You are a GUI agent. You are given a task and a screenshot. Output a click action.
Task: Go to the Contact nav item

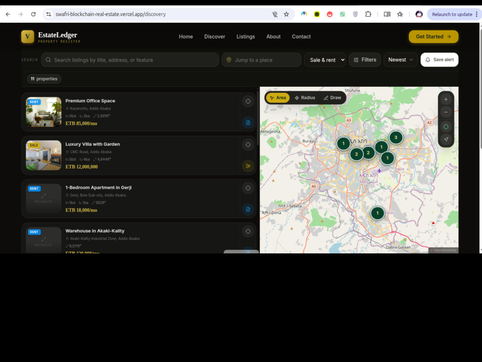tap(301, 37)
